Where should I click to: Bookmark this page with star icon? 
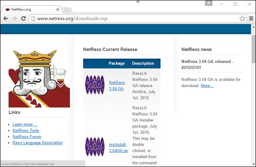point(242,19)
